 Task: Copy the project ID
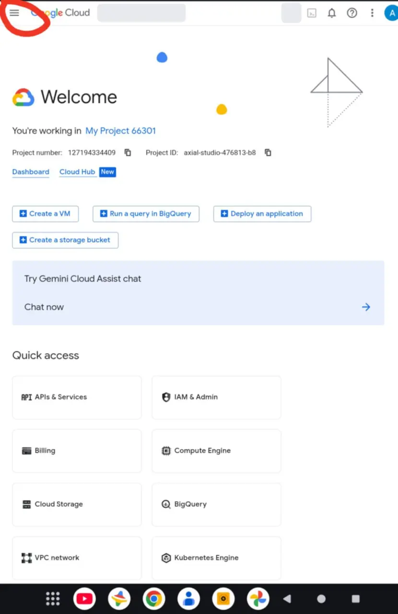click(268, 153)
